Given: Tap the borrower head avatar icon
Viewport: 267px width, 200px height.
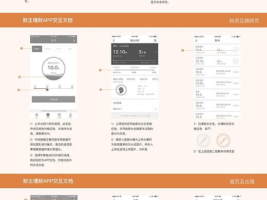Looking at the screenshot, I should (121, 90).
